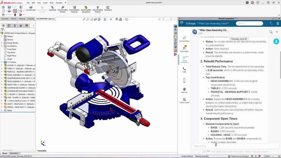Click Zoom to Area tool
The height and width of the screenshot is (158, 281).
(88, 19)
